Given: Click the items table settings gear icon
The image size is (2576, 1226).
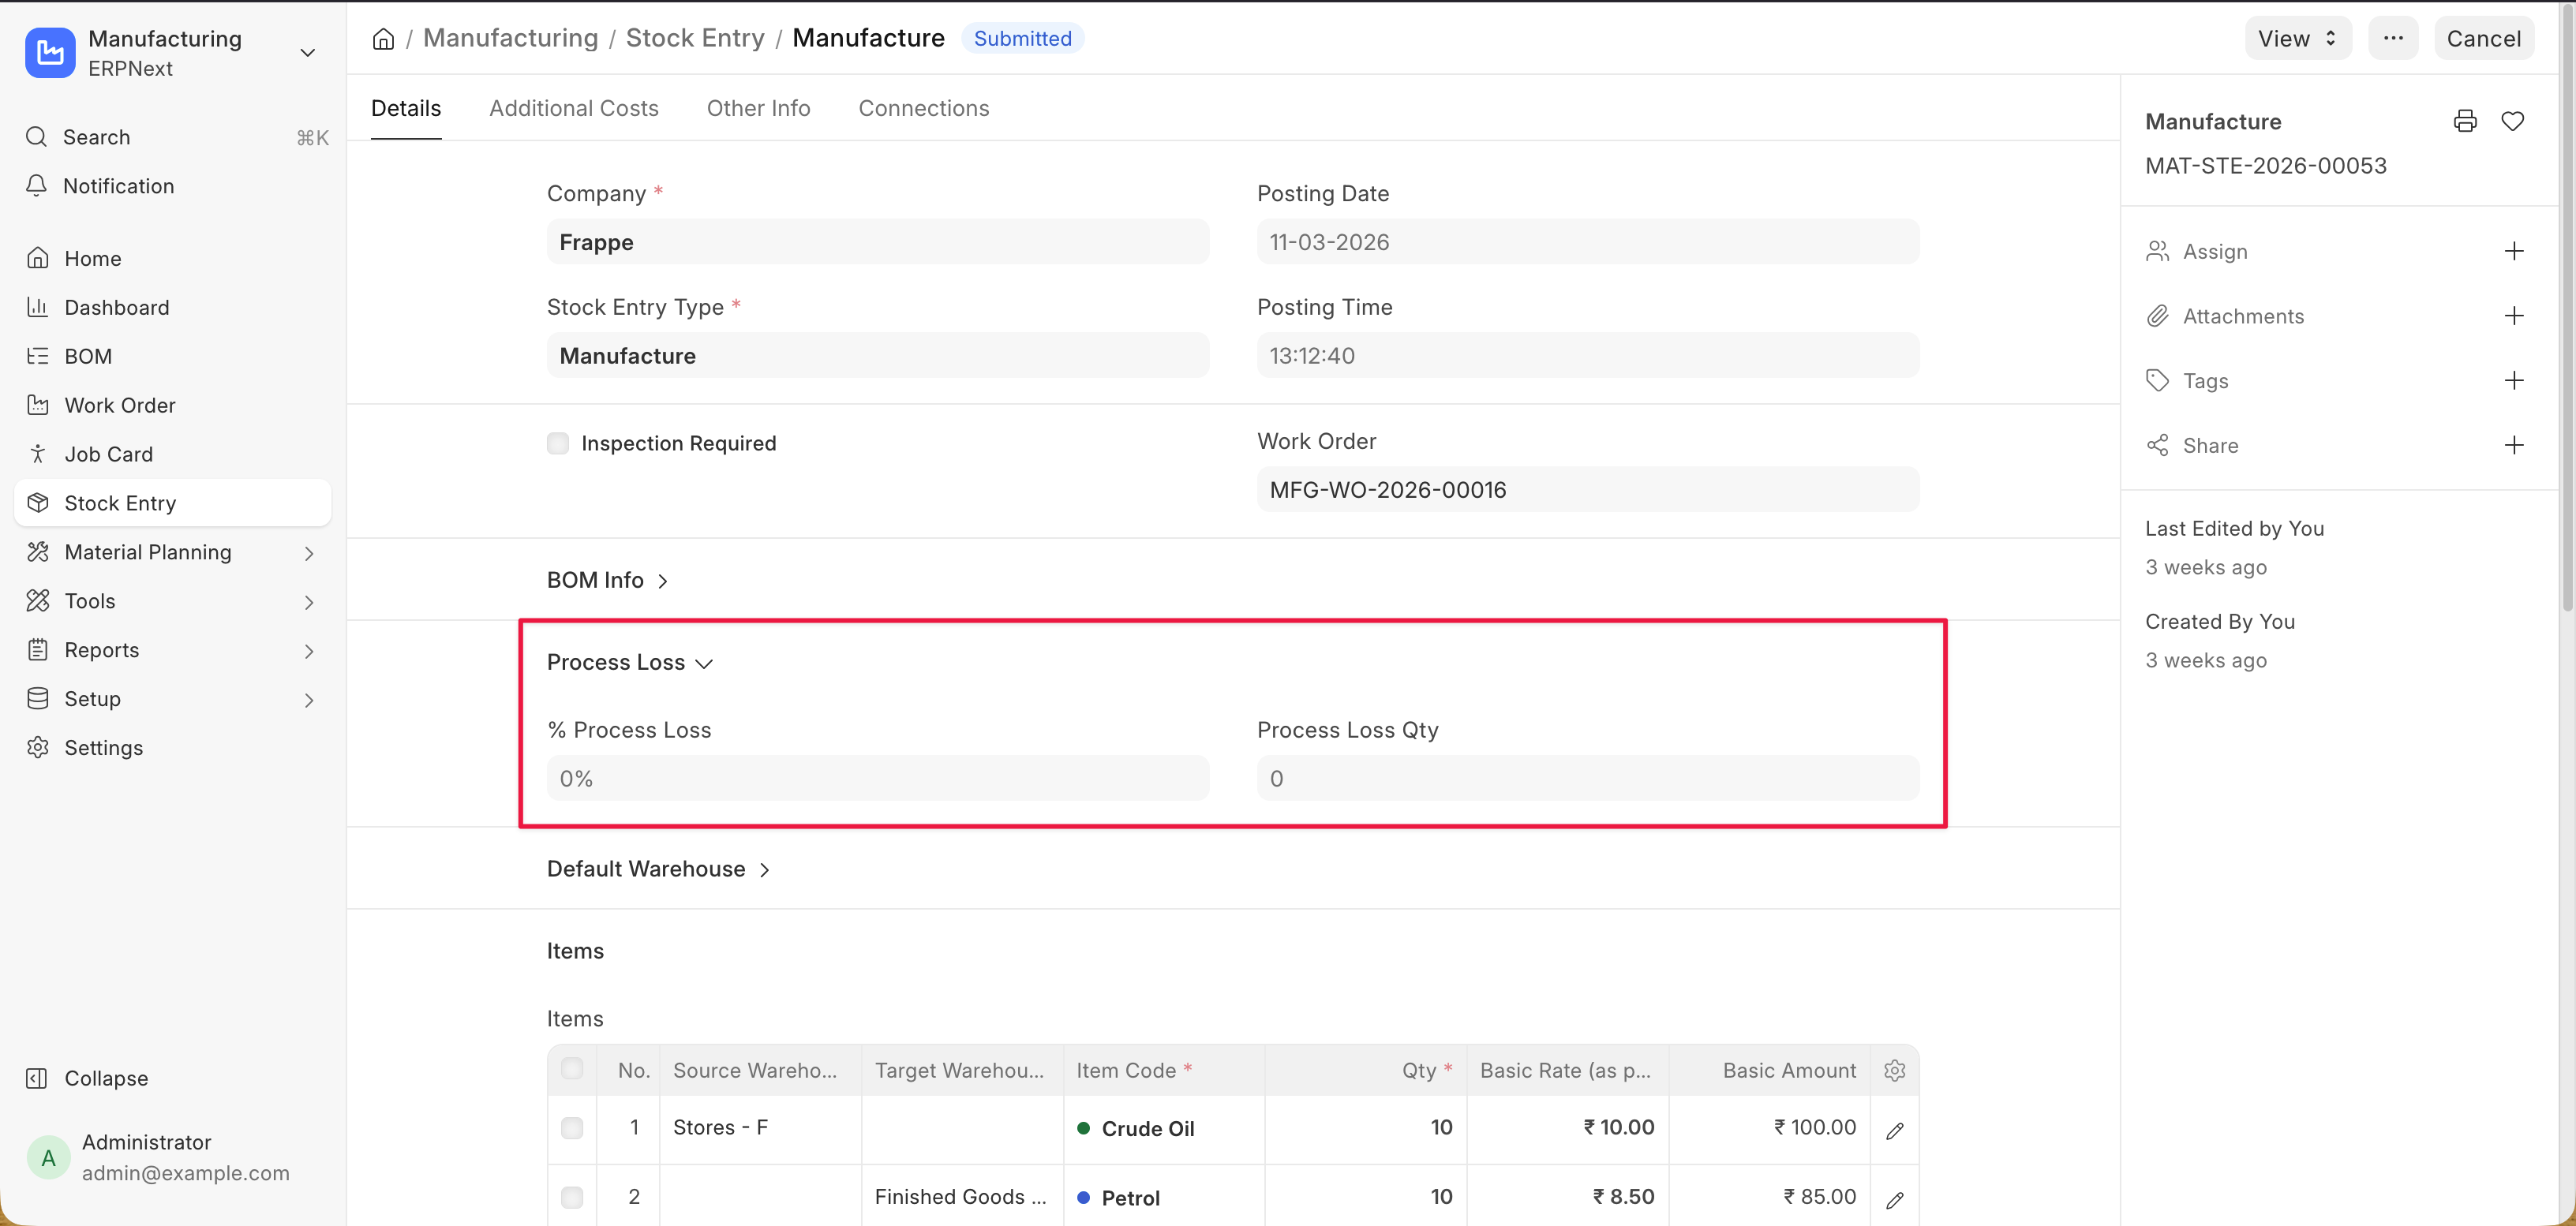Looking at the screenshot, I should [1894, 1070].
